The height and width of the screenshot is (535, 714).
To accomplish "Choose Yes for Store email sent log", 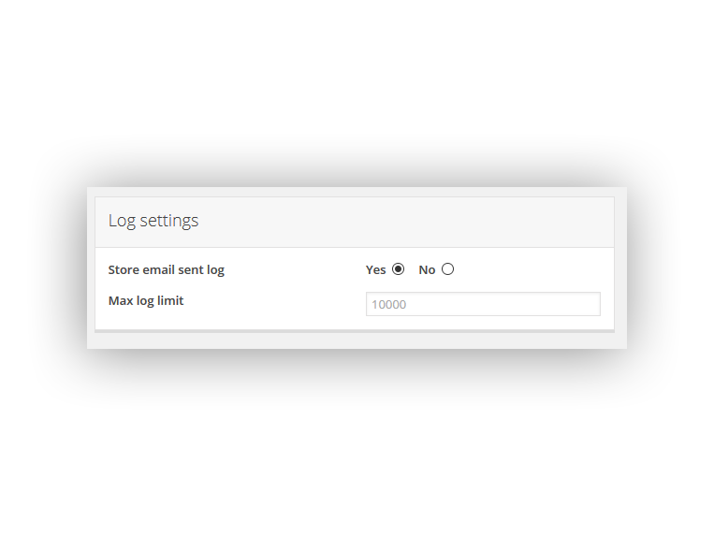I will pos(399,269).
